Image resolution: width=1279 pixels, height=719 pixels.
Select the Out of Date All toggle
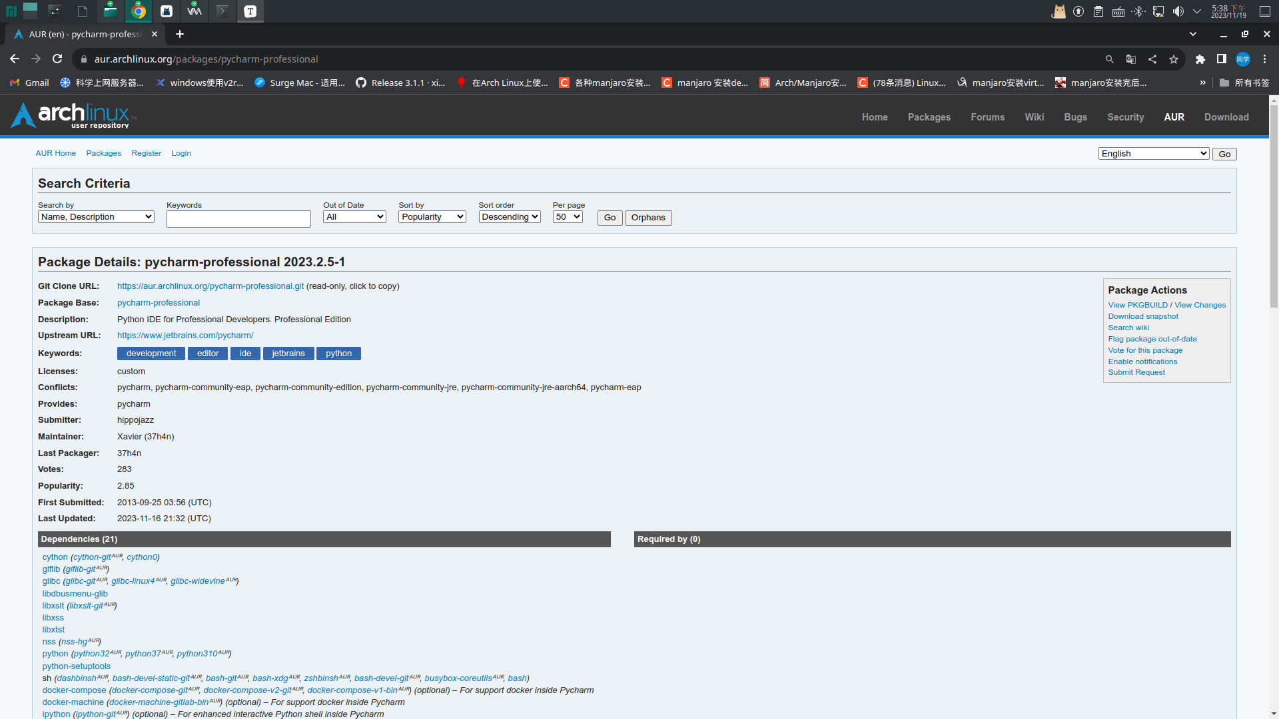[354, 216]
